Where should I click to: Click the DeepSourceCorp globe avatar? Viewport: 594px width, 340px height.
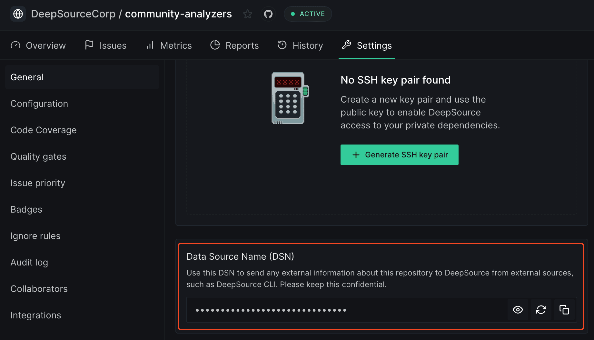tap(18, 14)
